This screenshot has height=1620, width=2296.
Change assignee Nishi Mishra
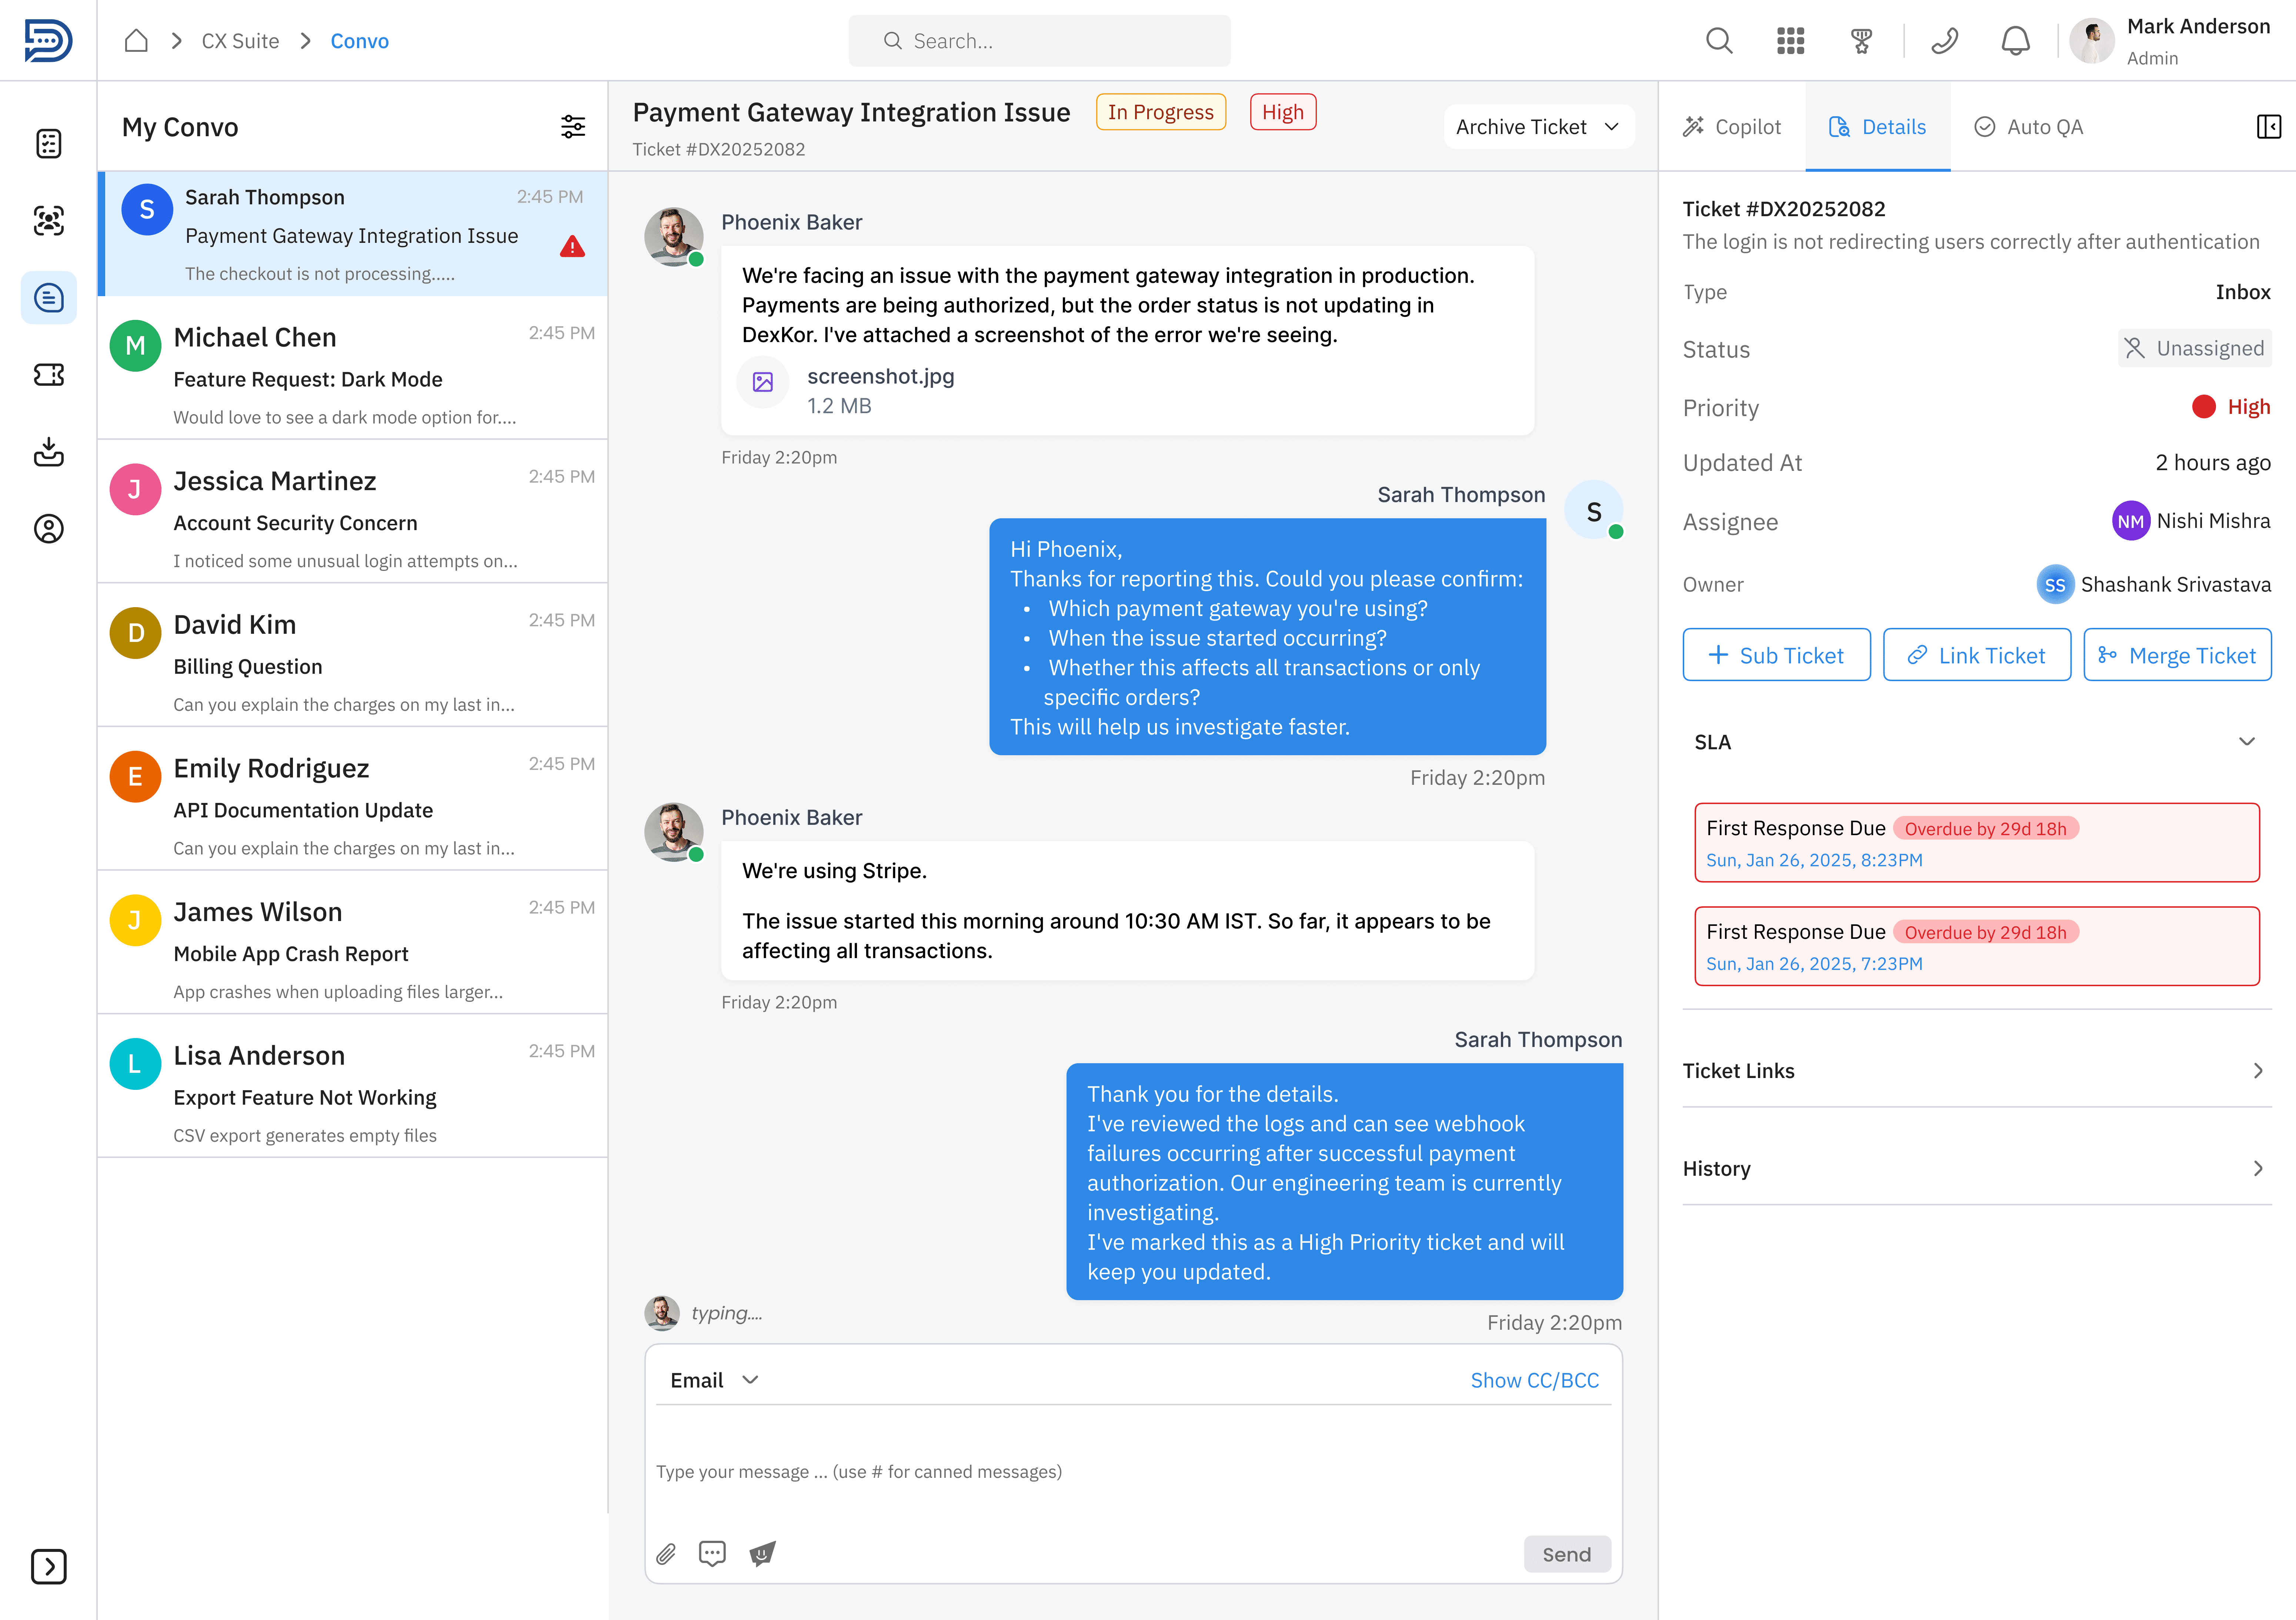pos(2191,521)
